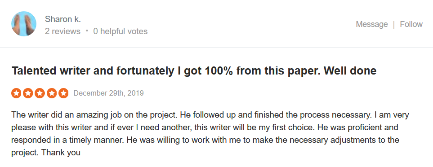Message the reviewer Sharon k.

coord(372,24)
